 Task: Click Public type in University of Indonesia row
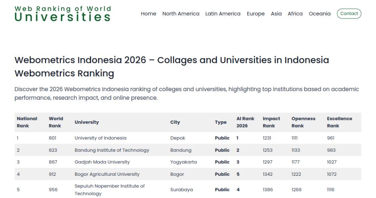coord(222,138)
